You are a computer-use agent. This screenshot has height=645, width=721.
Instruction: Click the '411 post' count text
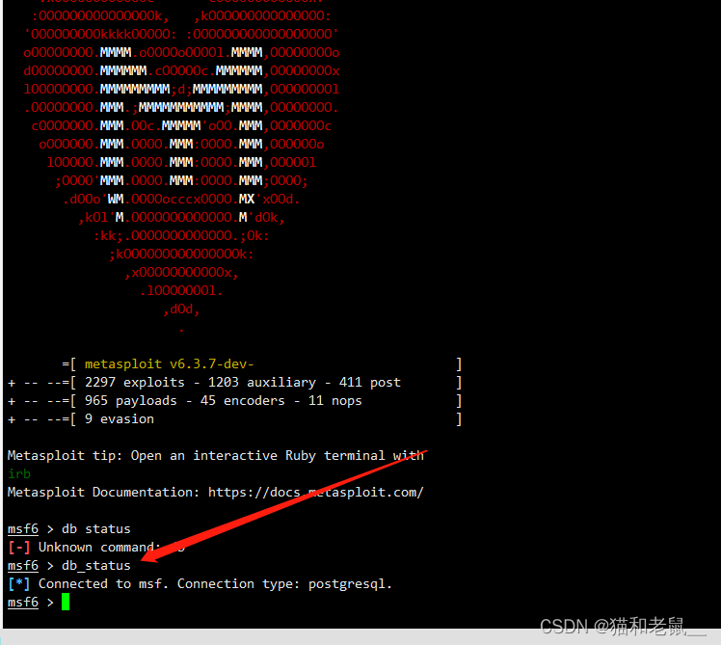tap(370, 383)
